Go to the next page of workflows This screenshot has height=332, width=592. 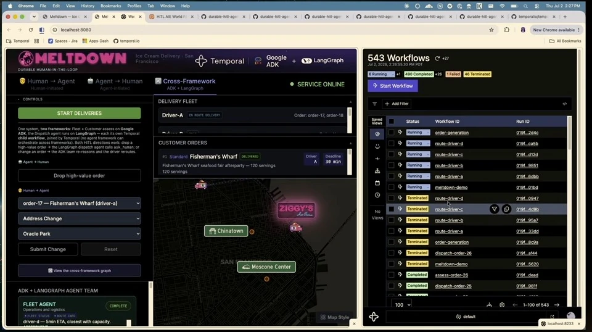coord(557,305)
